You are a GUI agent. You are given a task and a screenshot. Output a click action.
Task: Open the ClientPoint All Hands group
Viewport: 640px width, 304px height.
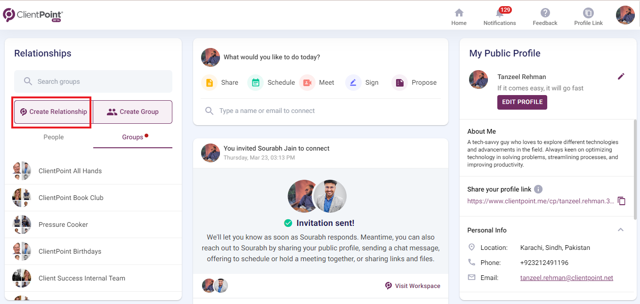(93, 171)
